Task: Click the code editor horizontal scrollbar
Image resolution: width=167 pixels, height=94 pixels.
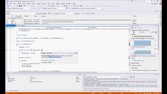Action: [x=55, y=72]
